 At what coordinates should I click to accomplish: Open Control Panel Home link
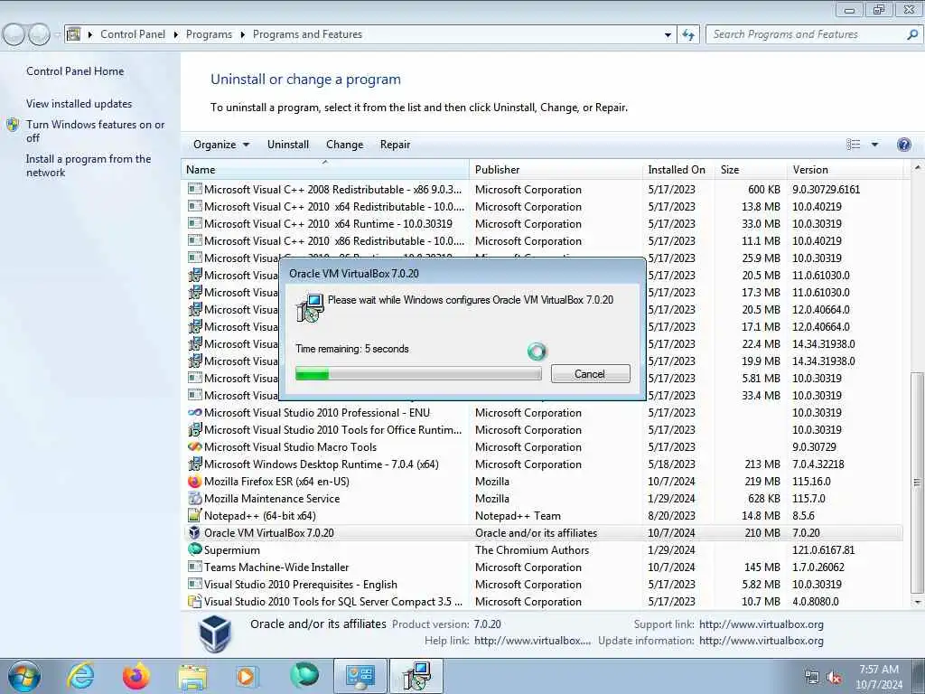click(x=75, y=70)
